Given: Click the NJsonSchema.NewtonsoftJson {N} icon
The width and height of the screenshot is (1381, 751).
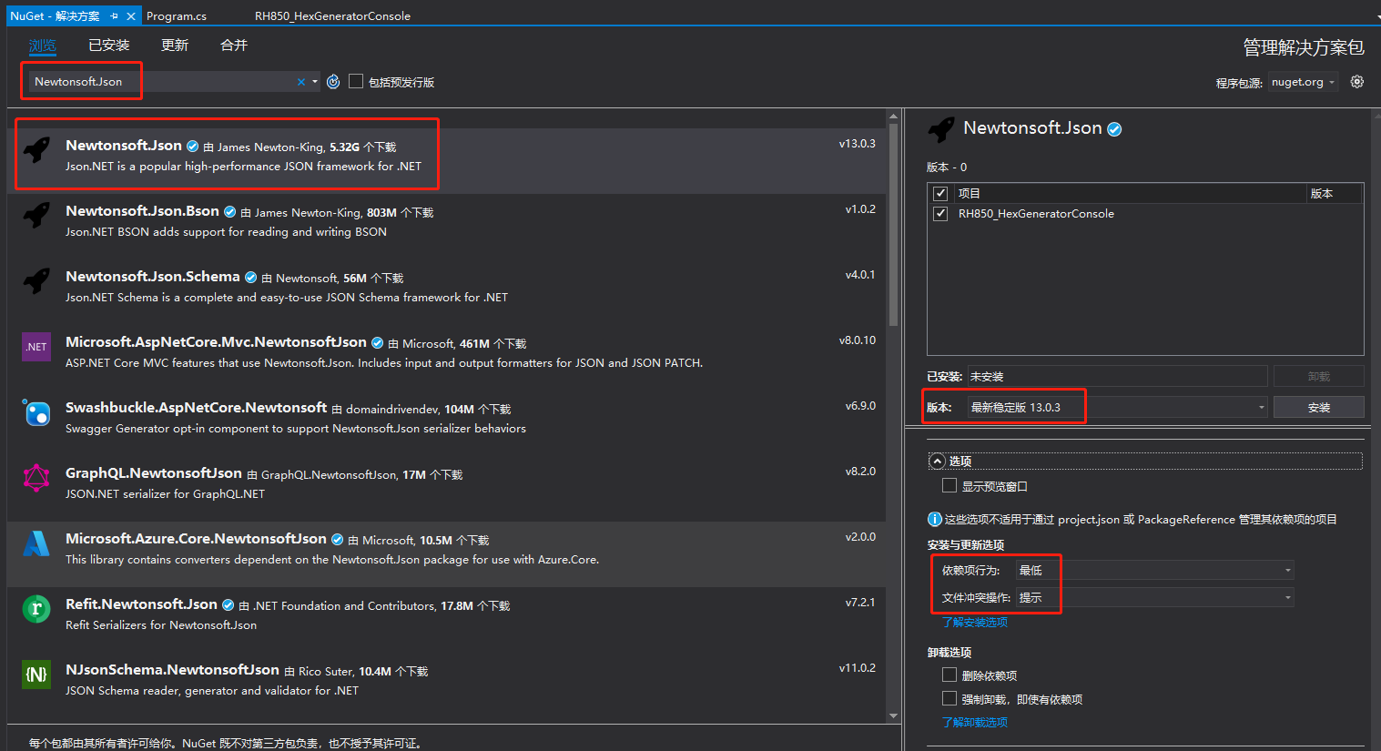Looking at the screenshot, I should point(36,675).
